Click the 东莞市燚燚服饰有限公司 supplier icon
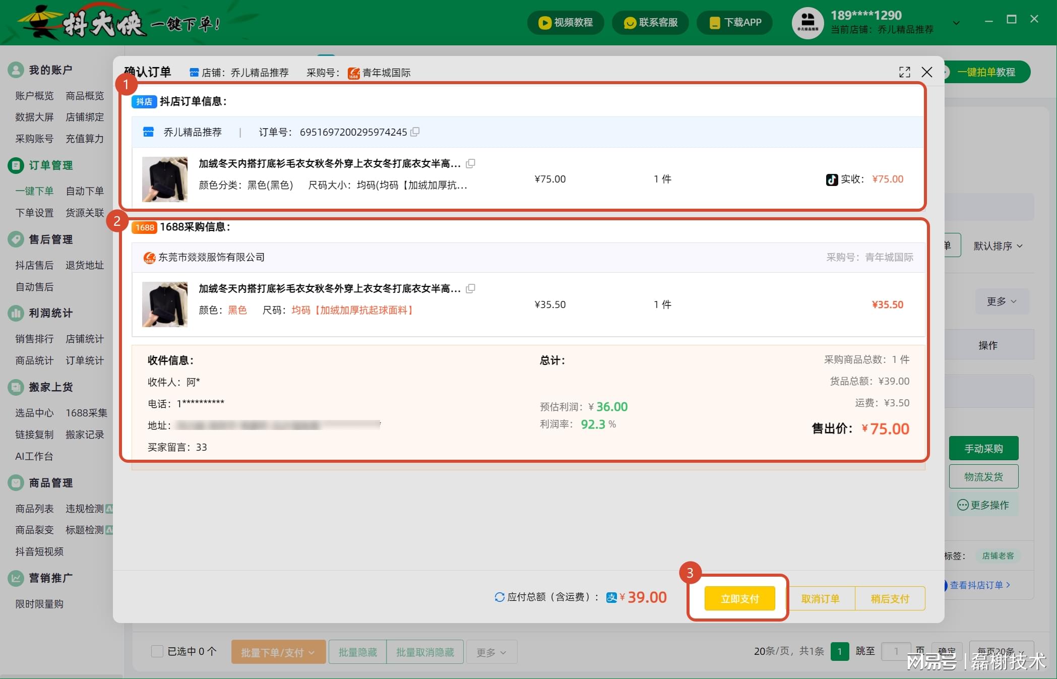This screenshot has height=679, width=1057. (x=149, y=258)
